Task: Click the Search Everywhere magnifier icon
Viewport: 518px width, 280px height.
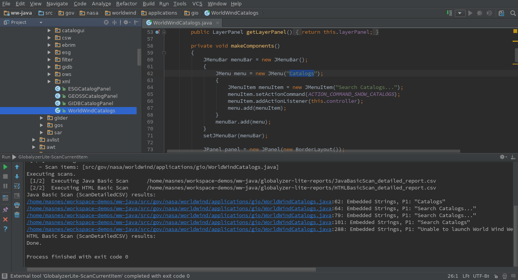Action: click(x=513, y=13)
